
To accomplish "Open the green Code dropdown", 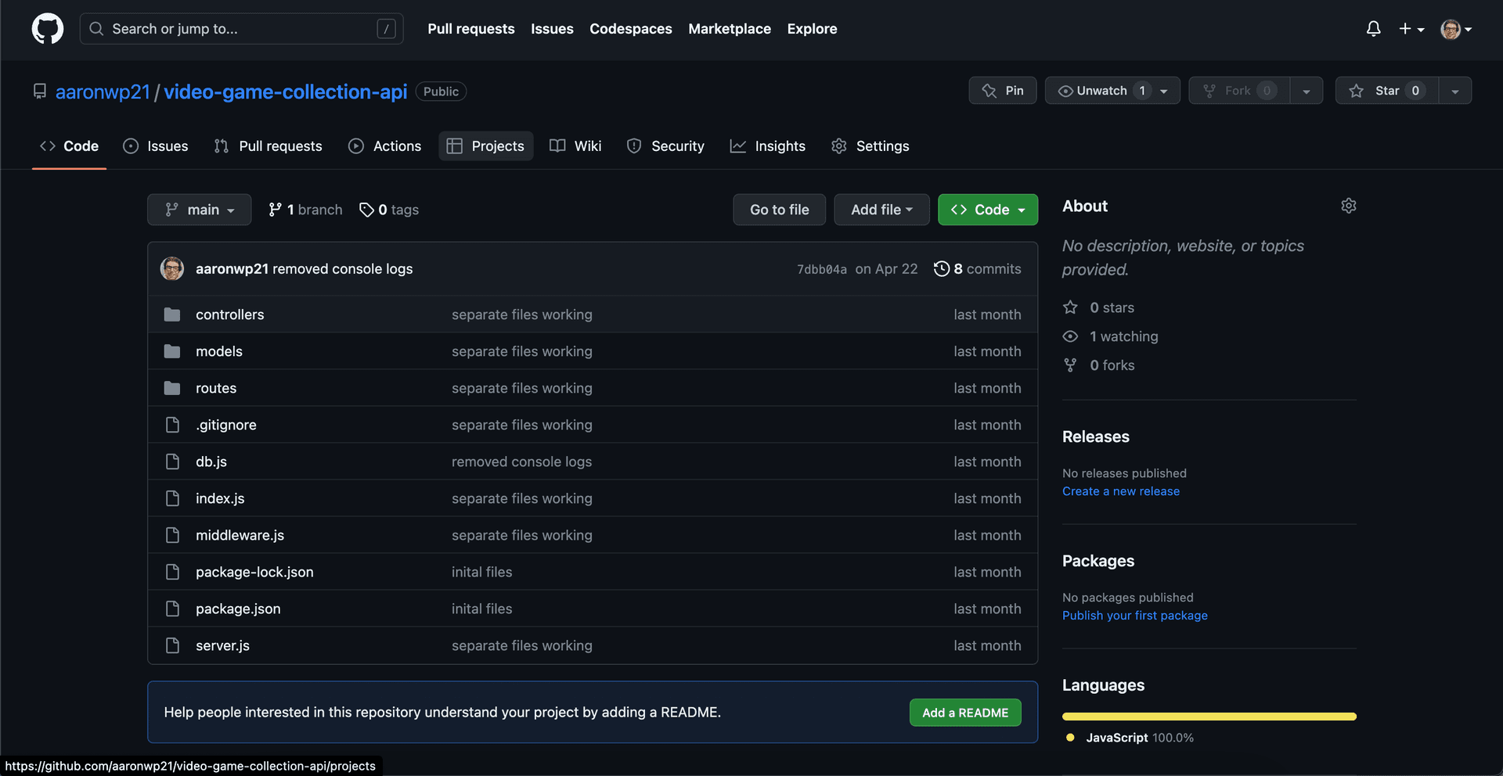I will click(x=988, y=210).
